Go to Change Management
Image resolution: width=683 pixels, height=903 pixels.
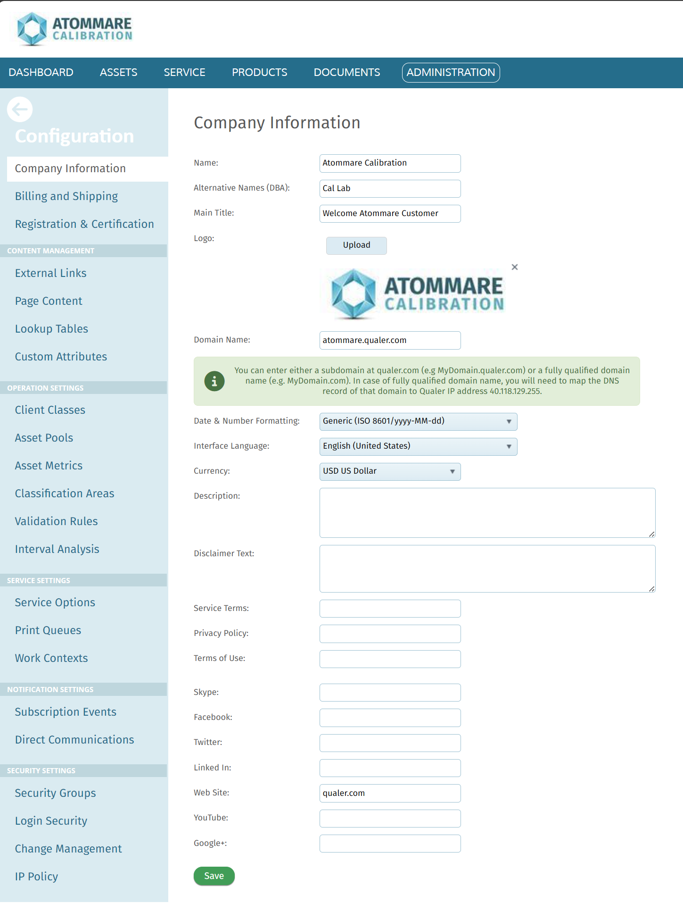point(68,849)
